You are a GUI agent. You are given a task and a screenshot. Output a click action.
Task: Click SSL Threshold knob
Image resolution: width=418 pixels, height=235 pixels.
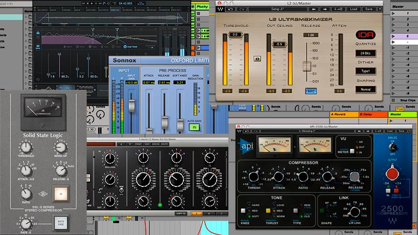click(26, 147)
